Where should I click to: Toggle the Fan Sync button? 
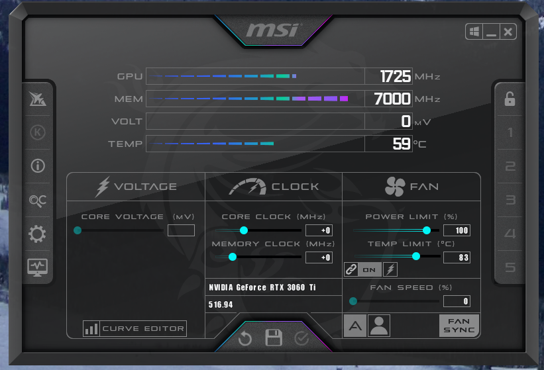coord(459,326)
